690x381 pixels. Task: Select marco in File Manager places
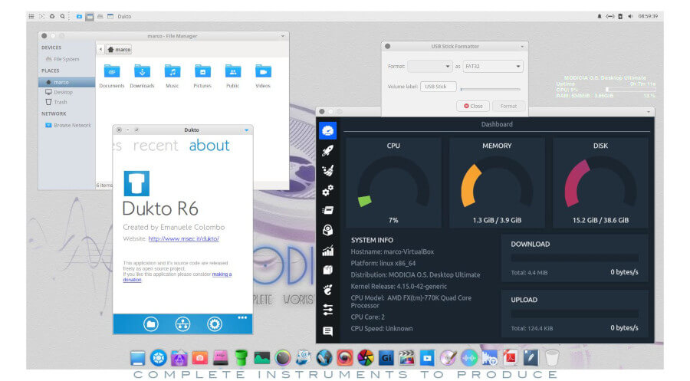[x=67, y=82]
